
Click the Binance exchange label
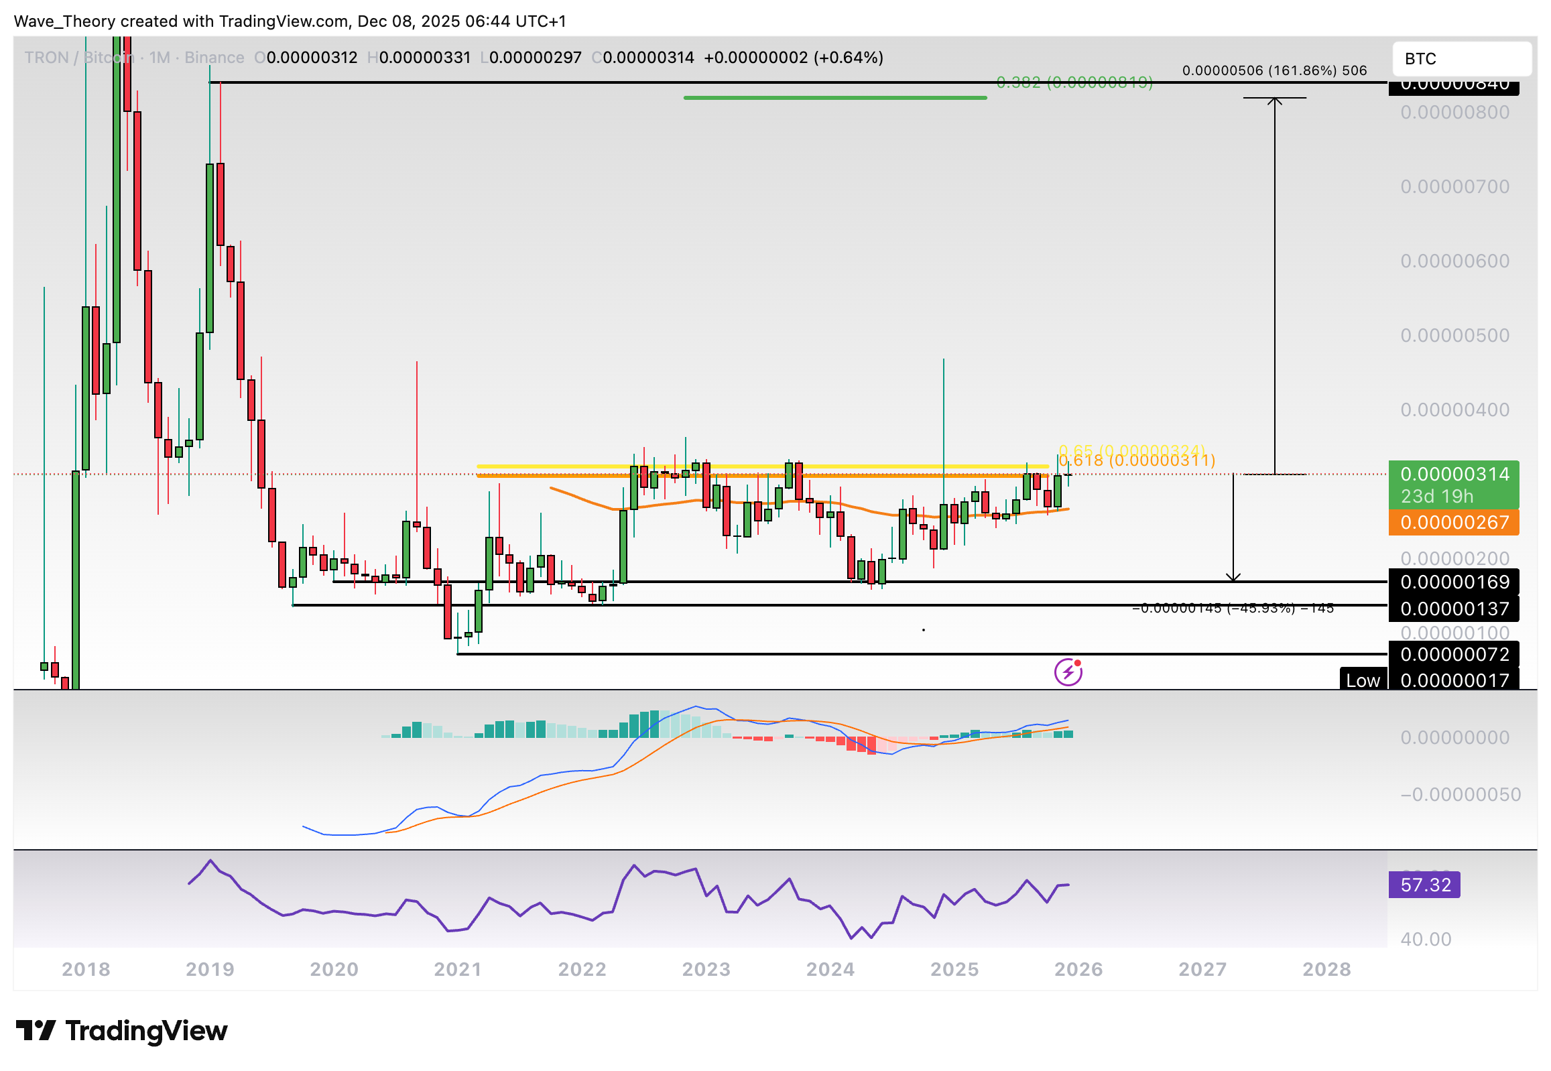tap(214, 58)
